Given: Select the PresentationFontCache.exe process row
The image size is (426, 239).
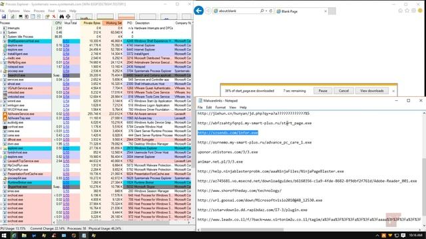Looking at the screenshot, I should click(x=95, y=174).
